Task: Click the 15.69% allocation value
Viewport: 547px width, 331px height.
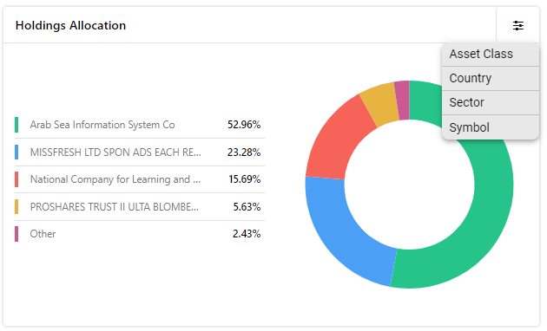Action: (245, 179)
